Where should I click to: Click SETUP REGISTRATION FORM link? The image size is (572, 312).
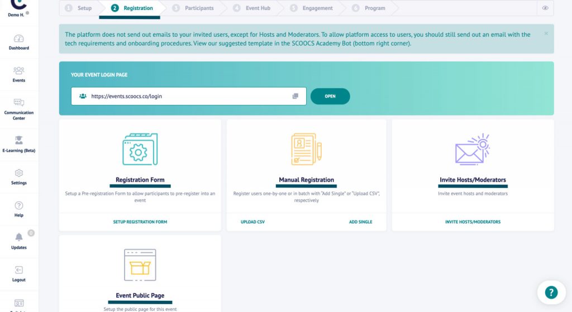pos(140,222)
